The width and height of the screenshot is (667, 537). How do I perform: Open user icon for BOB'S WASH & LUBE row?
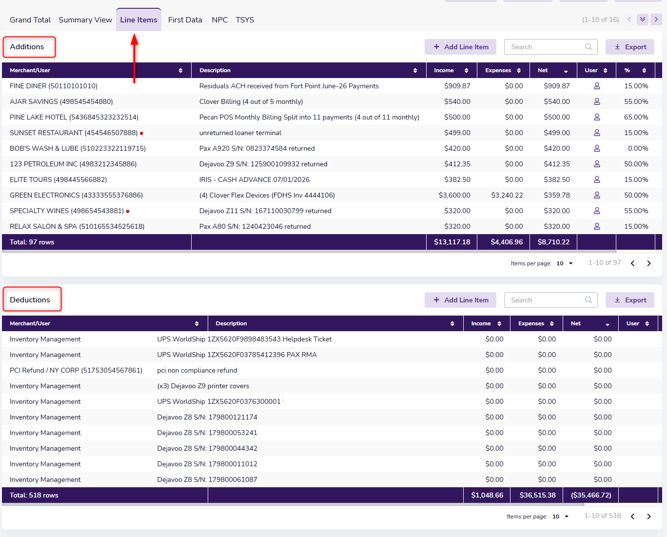pyautogui.click(x=597, y=148)
